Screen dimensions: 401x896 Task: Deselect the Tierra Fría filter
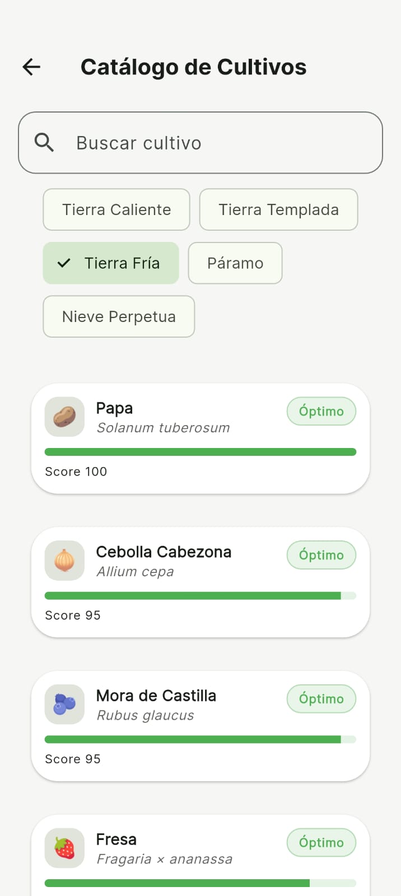coord(110,263)
